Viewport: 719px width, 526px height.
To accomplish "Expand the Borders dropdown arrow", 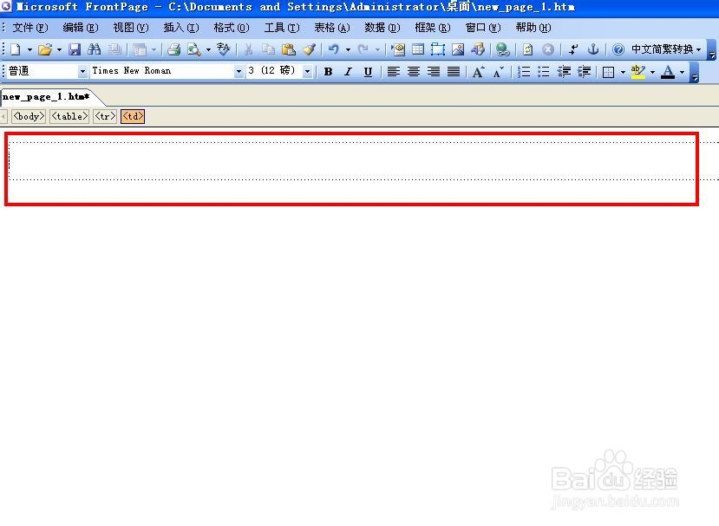I will 623,72.
